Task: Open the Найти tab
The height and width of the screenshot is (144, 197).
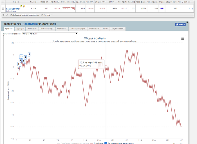Action: (x=106, y=29)
